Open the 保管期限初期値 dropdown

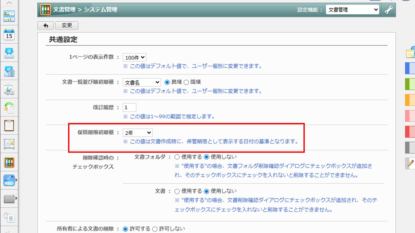point(137,133)
